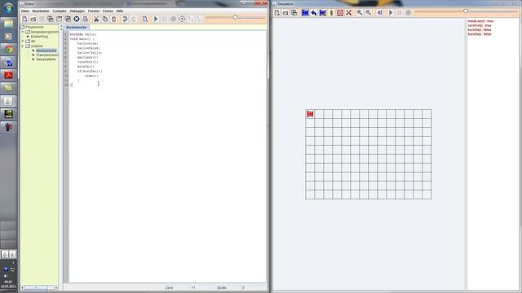Image resolution: width=522 pixels, height=293 pixels.
Task: Open the Compiler menu
Action: pyautogui.click(x=60, y=11)
